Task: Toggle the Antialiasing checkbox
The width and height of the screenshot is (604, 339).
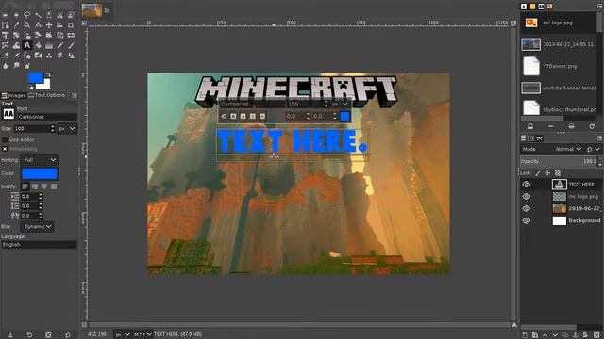Action: click(5, 149)
